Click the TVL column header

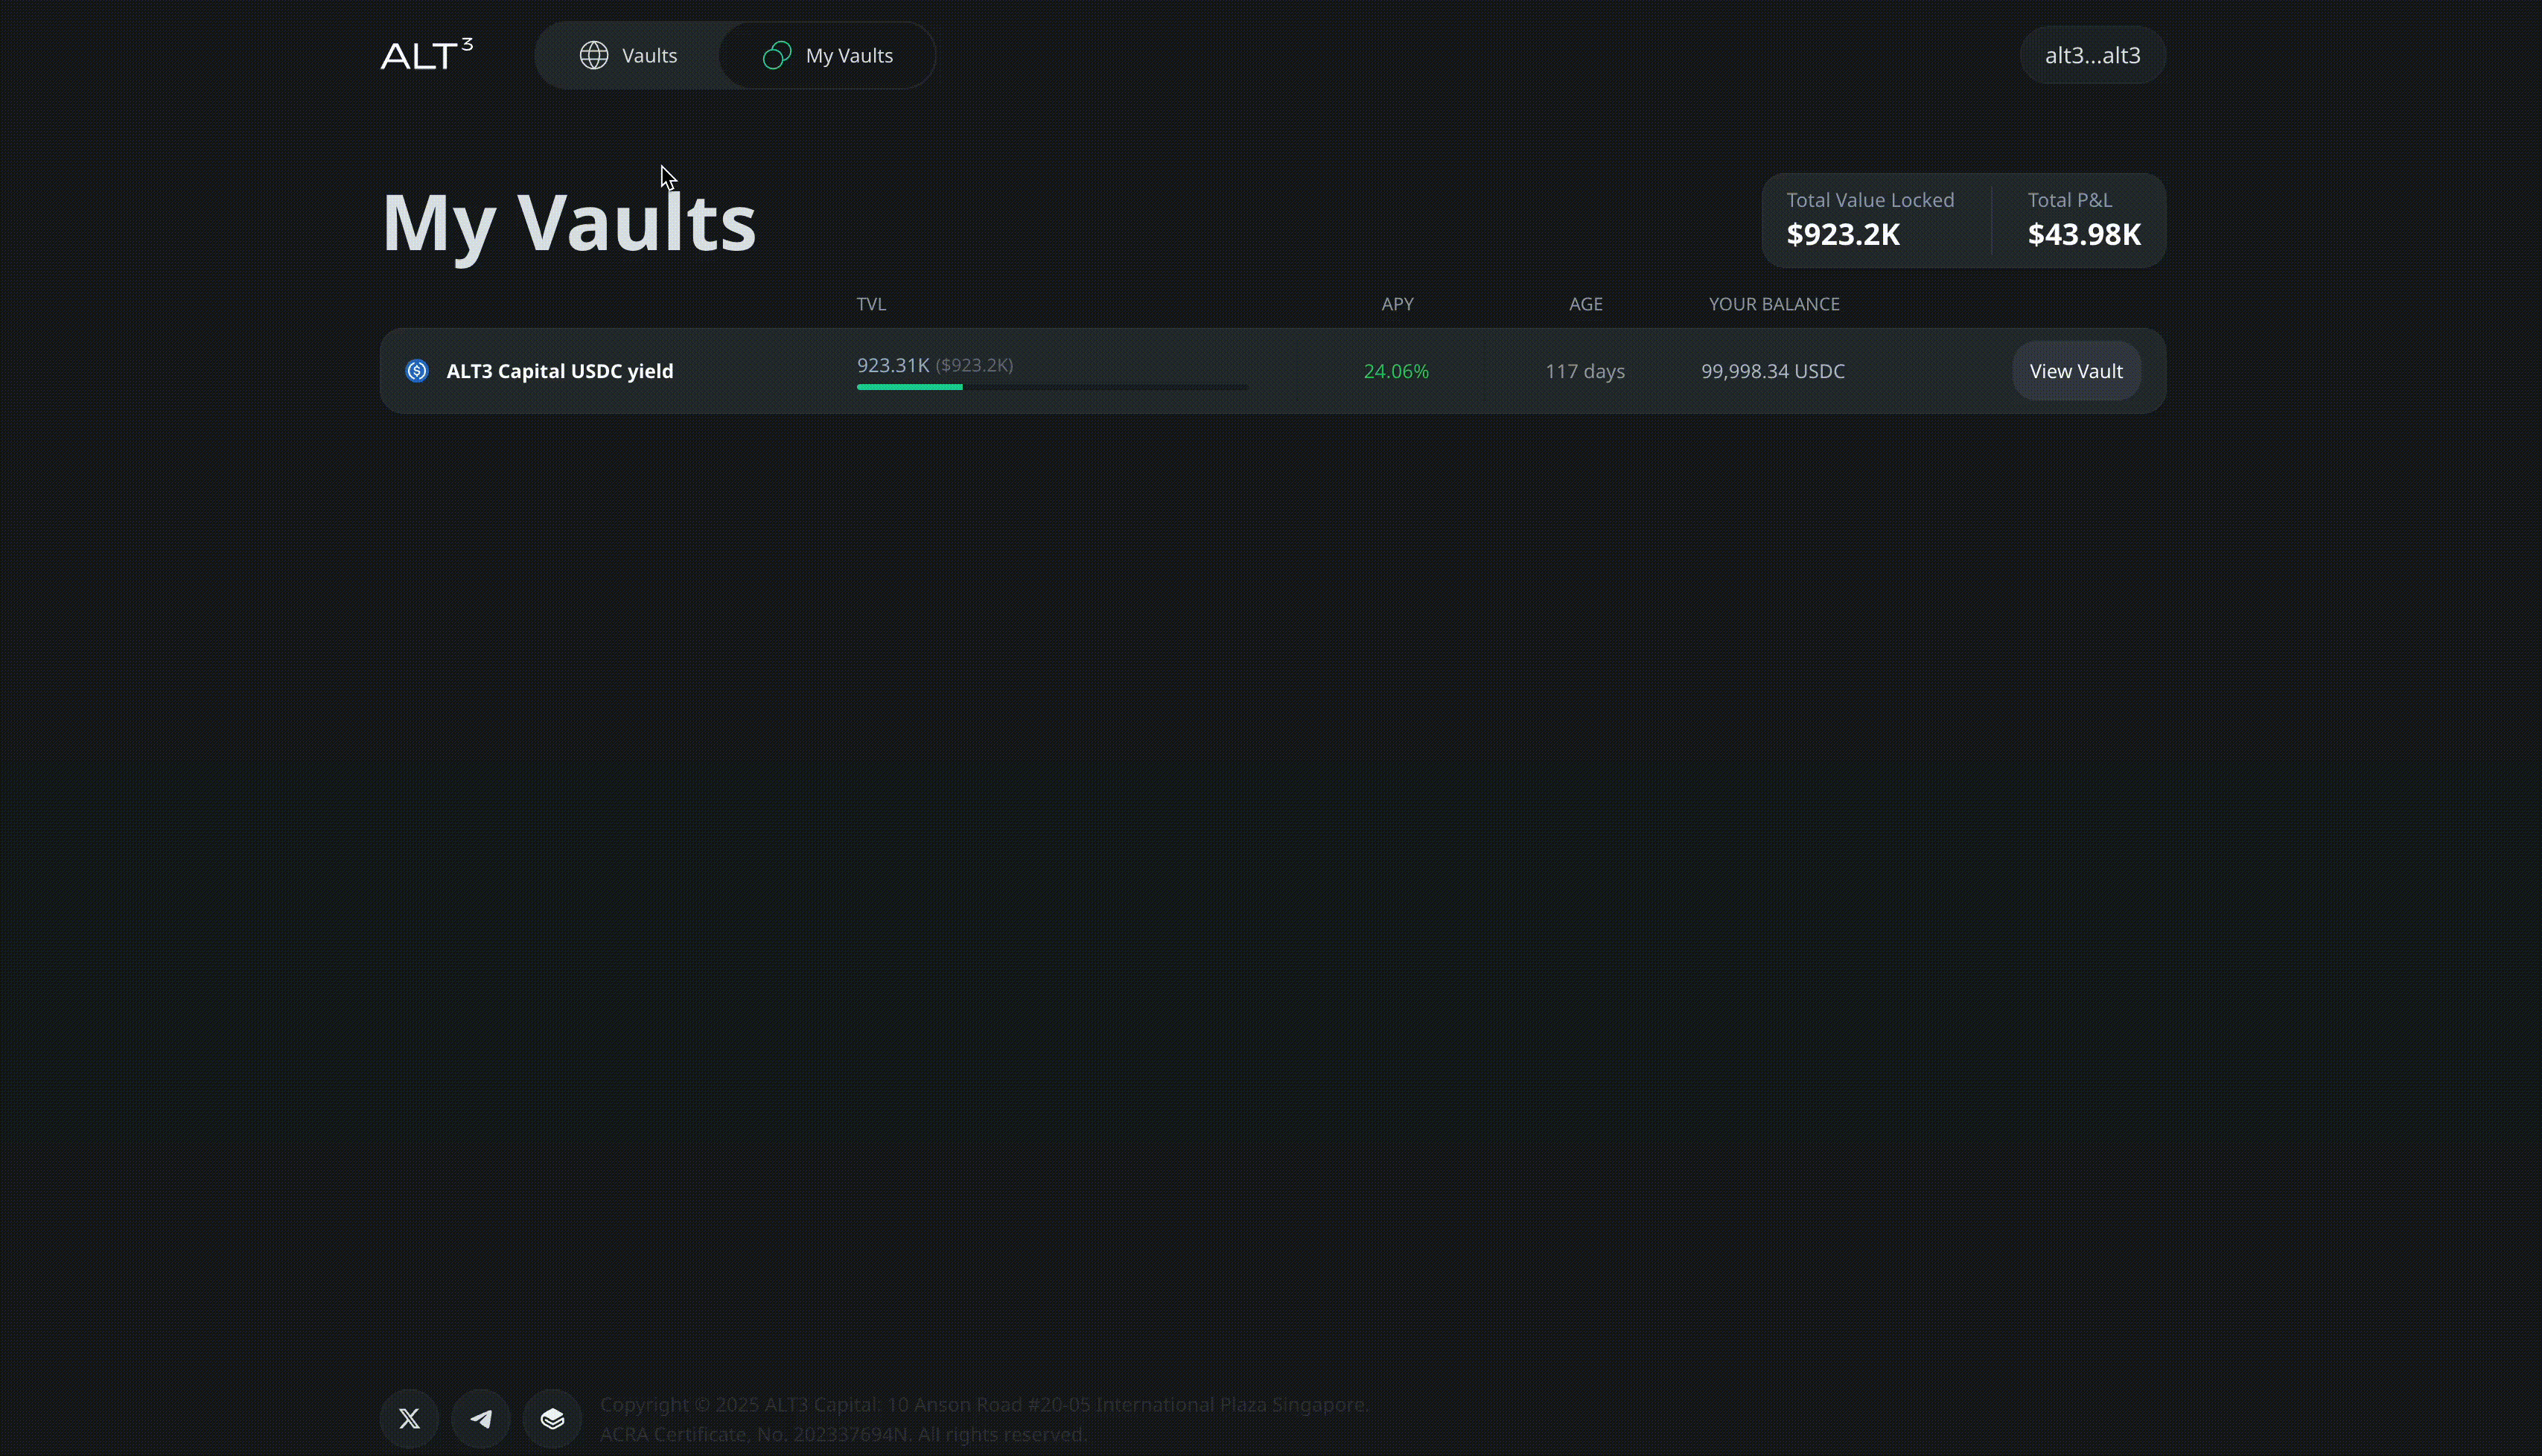(870, 304)
